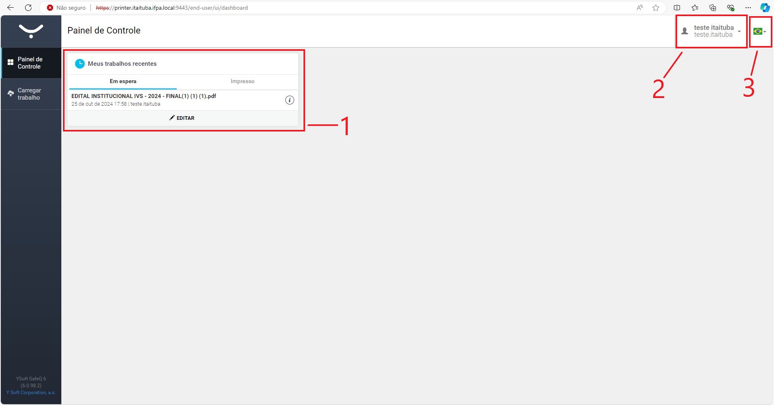774x405 pixels.
Task: Click the address bar URL
Action: [172, 8]
